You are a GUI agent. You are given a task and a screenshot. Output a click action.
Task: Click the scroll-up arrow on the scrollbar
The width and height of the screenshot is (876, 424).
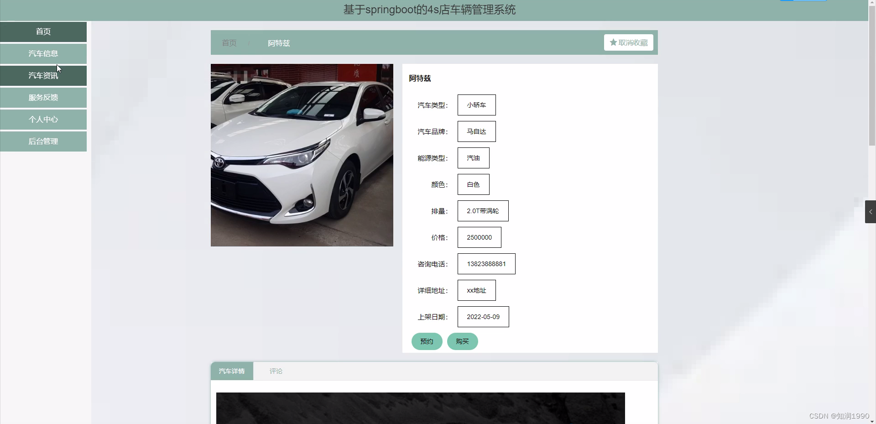pyautogui.click(x=872, y=2)
